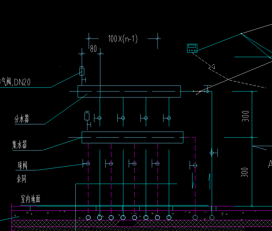Image resolution: width=272 pixels, height=231 pixels.
Task: Select the ball valve on magenta dashed return
Action: 193,165
